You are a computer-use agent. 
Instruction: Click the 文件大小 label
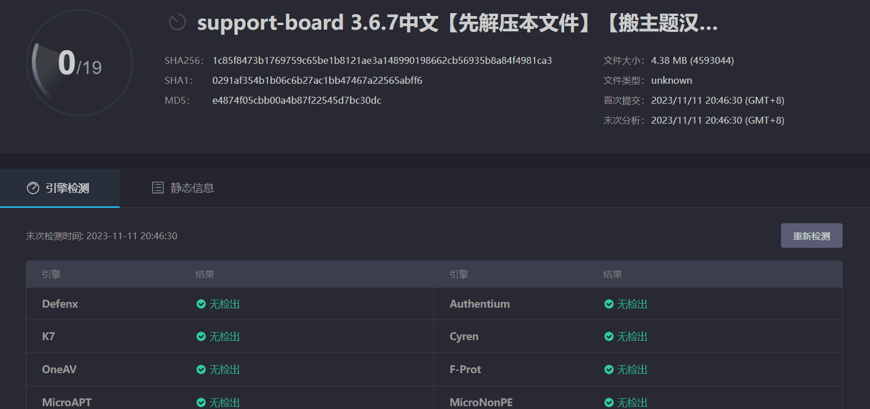pyautogui.click(x=624, y=60)
